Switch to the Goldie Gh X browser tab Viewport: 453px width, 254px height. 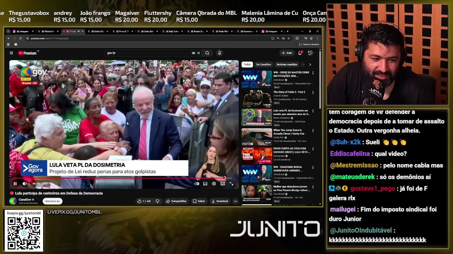[x=97, y=31]
